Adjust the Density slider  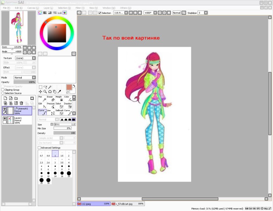point(65,133)
